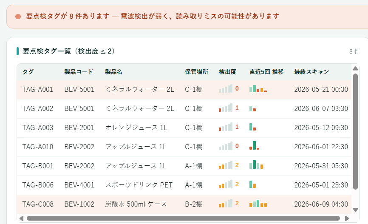Click the 要点検タグ一覧 section heading
Image resolution: width=368 pixels, height=224 pixels.
coord(69,51)
